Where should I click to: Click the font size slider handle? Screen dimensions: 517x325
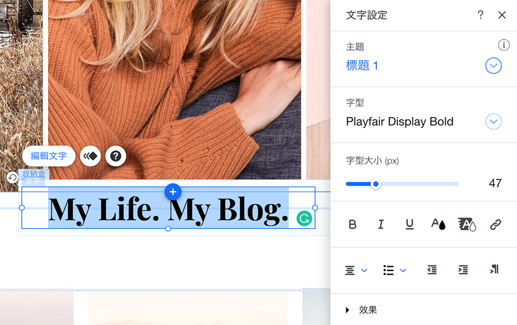[376, 184]
